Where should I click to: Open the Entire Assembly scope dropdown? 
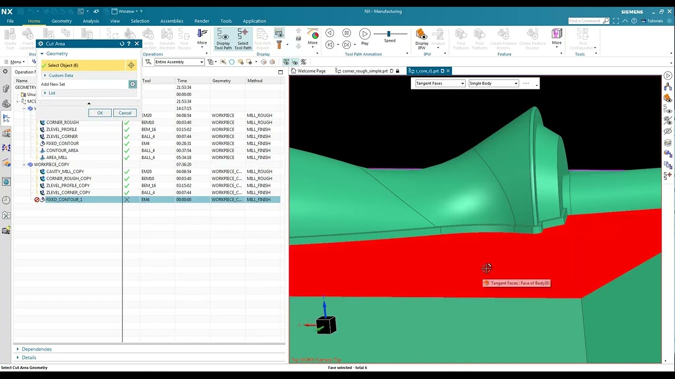[179, 62]
